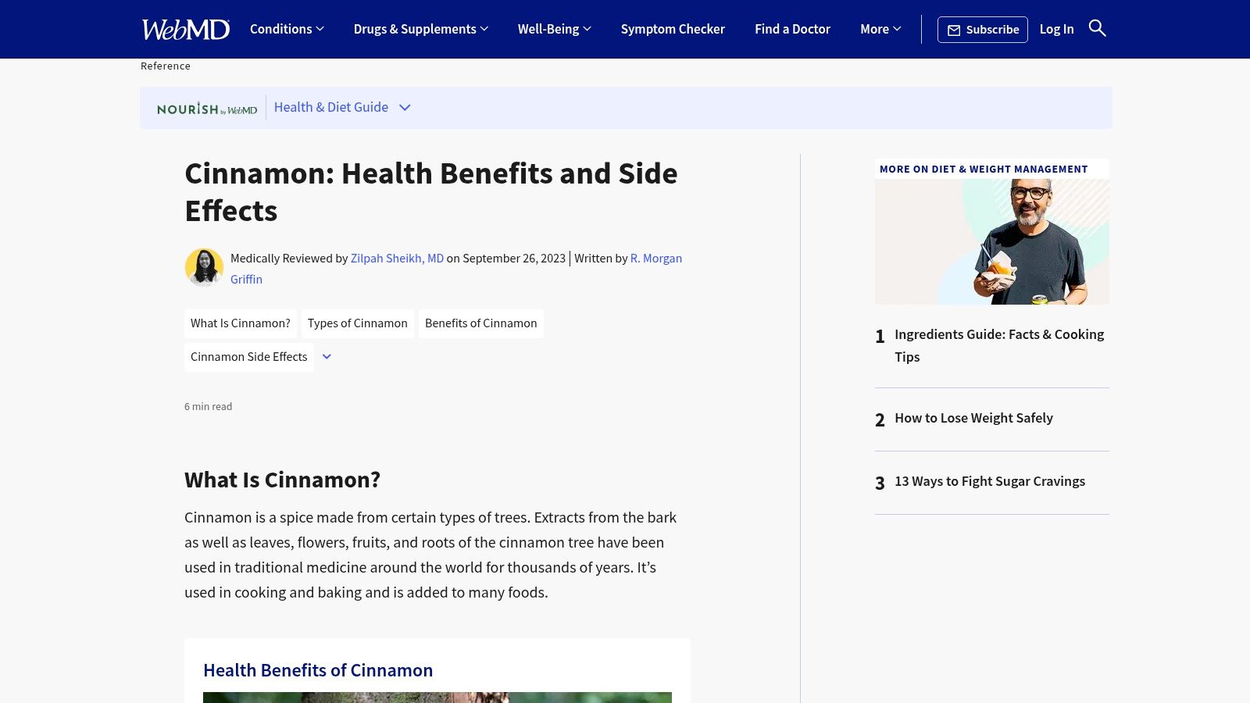Click the Reference breadcrumb text
1250x703 pixels.
coord(166,66)
